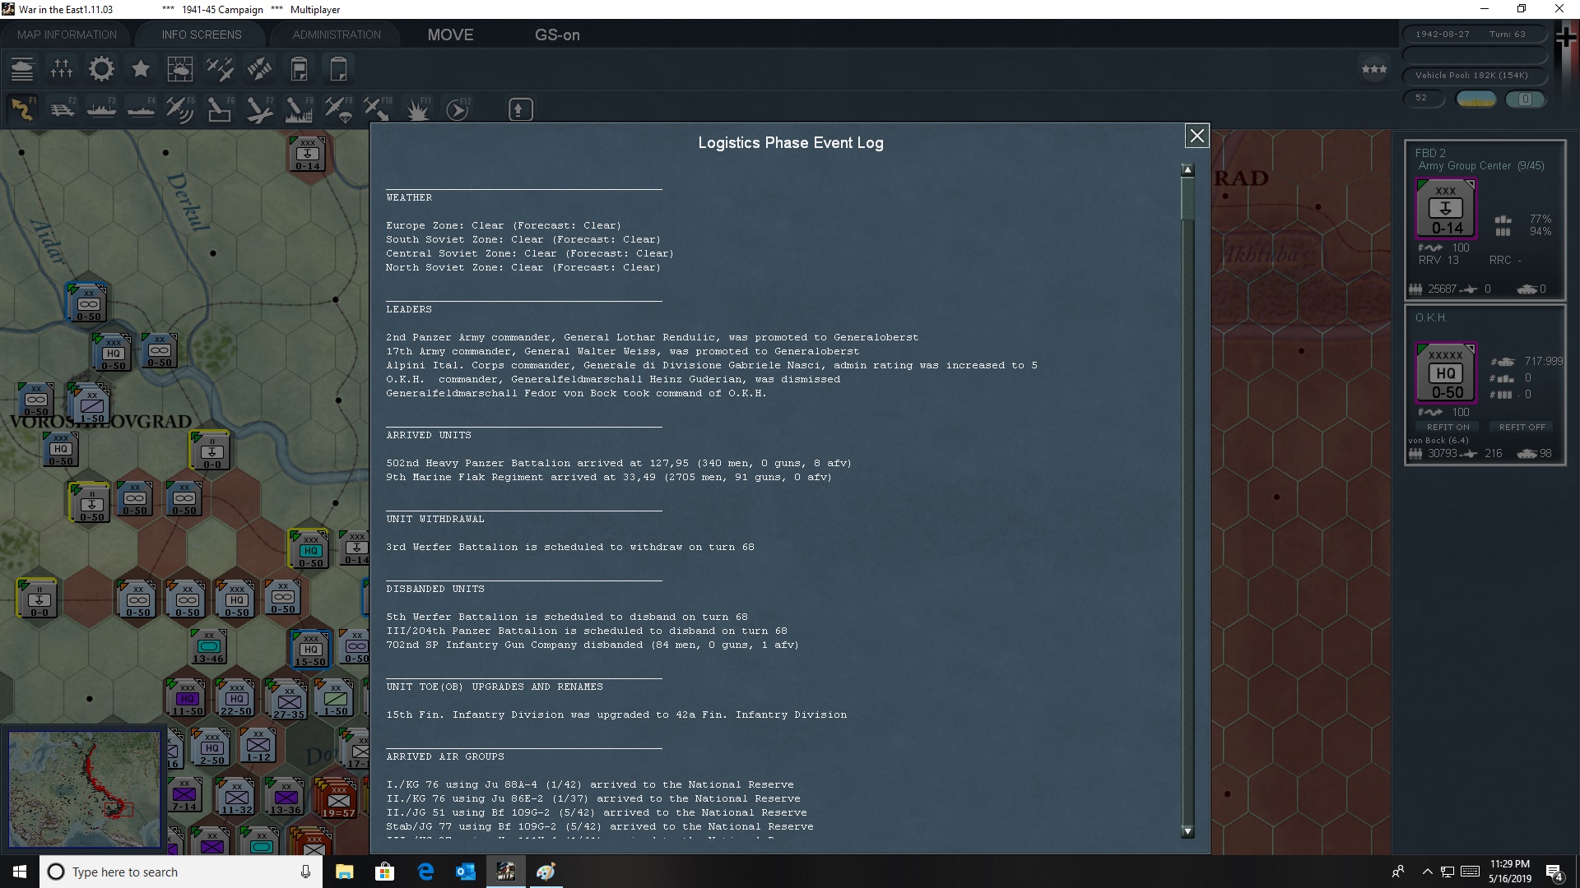Screen dimensions: 1580x888
Task: Close the Logistics Phase Event Log
Action: 1197,136
